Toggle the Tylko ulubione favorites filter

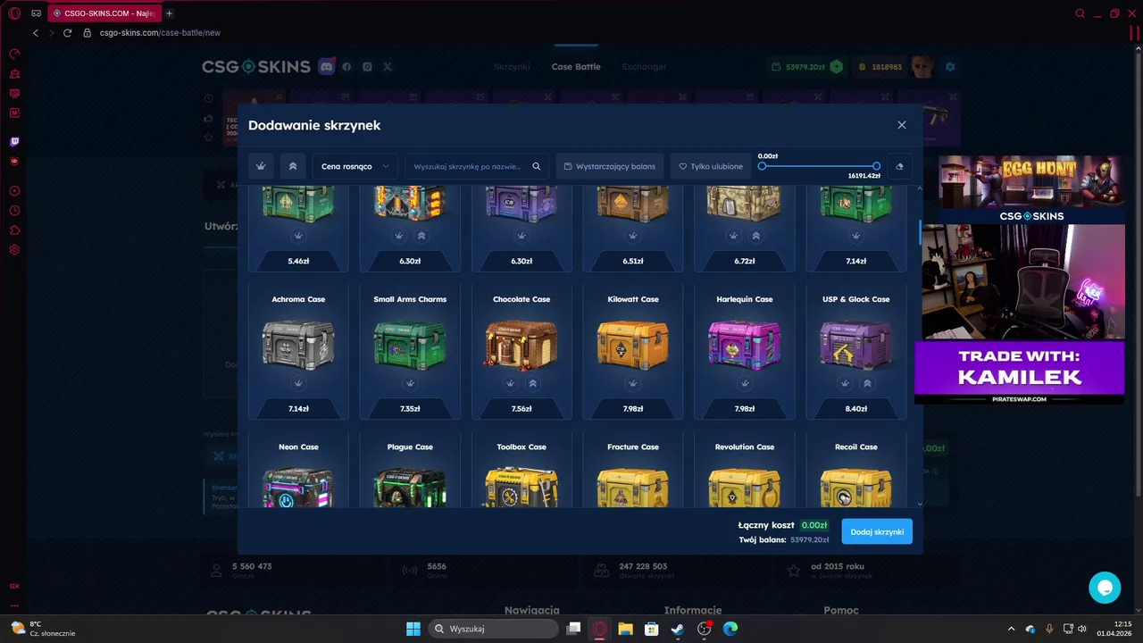[x=711, y=166]
